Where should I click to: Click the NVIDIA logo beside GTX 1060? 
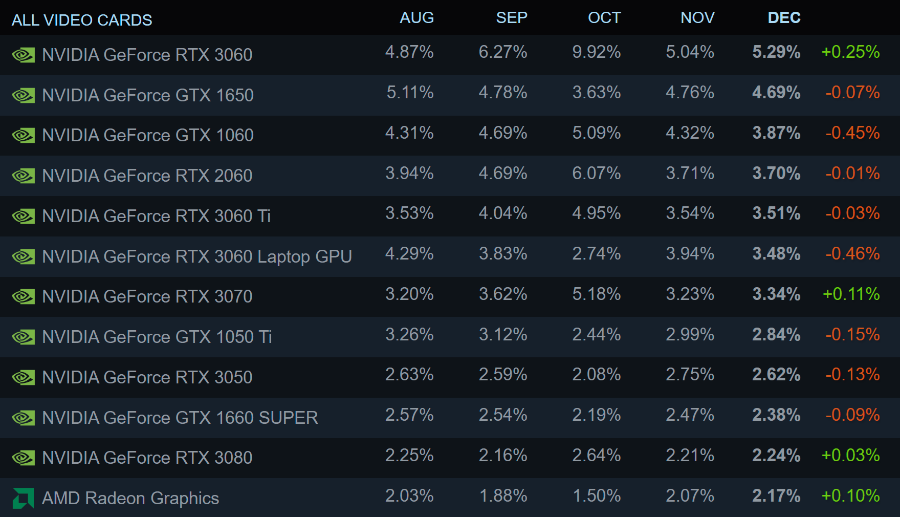[24, 135]
